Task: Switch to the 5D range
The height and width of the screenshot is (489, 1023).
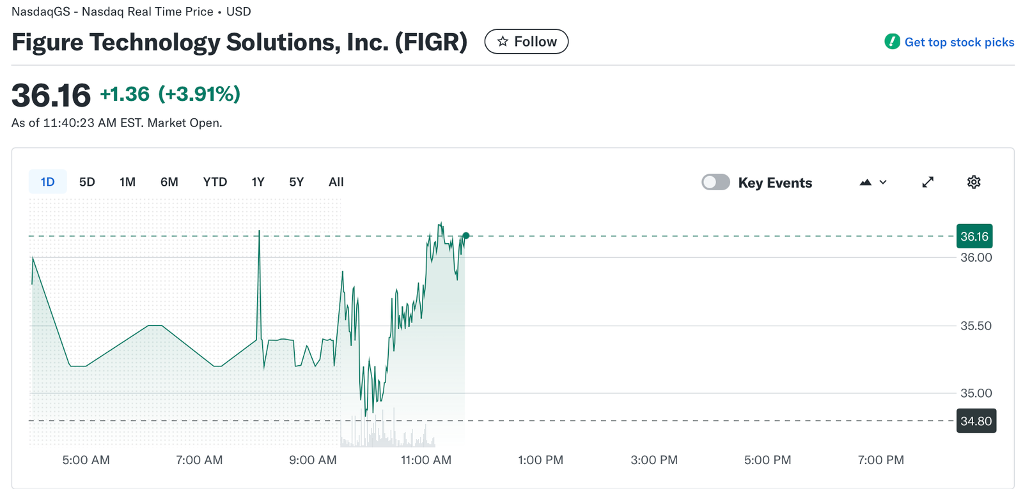Action: click(87, 182)
